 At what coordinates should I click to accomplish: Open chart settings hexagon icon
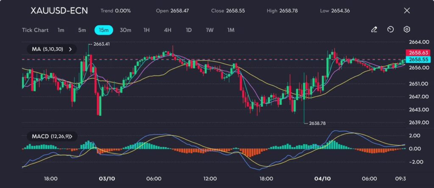pos(406,30)
